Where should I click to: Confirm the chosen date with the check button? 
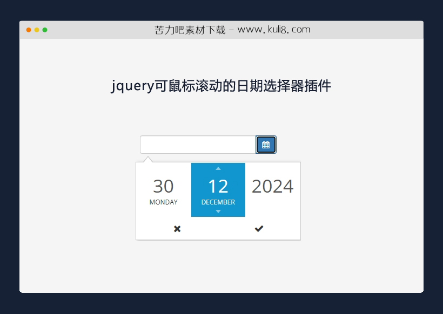[x=259, y=229]
